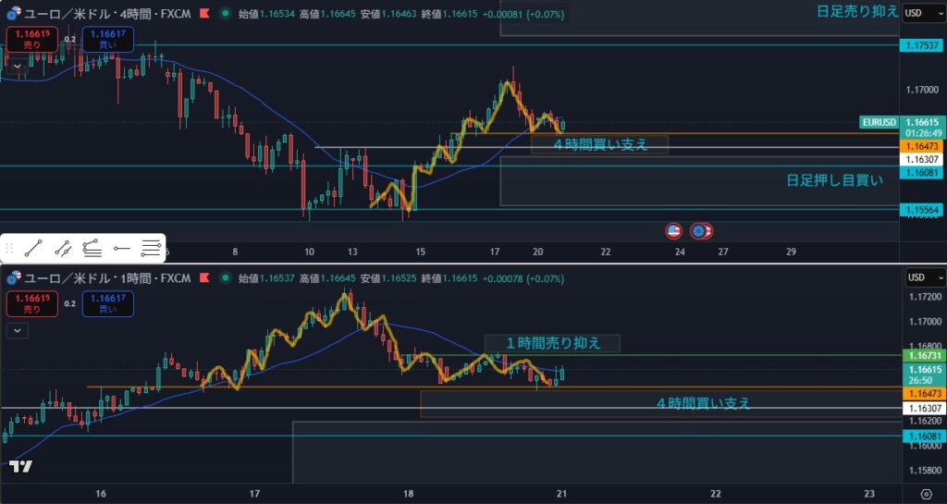Click the EU flag economic event marker
The height and width of the screenshot is (504, 947).
coord(700,230)
